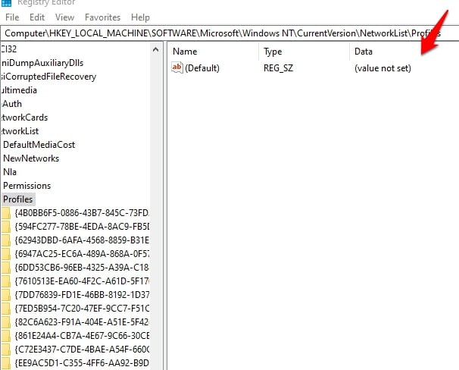
Task: Select profile {C72E3437-C7DE-4BAE key
Action: tap(82, 350)
